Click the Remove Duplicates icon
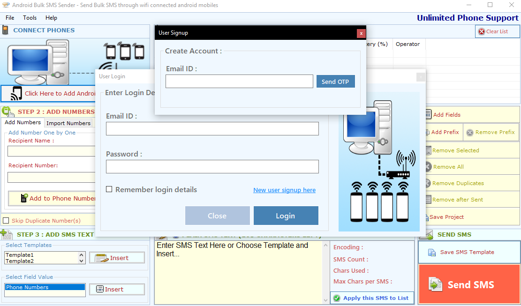The width and height of the screenshot is (521, 306). (428, 183)
